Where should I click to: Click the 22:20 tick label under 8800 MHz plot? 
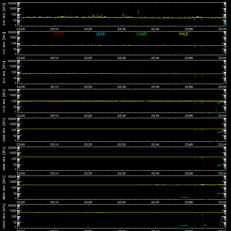point(88,202)
